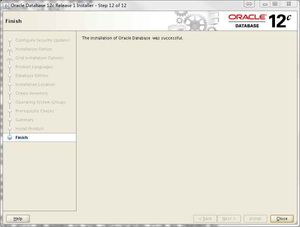
Task: Select the Finish step in sidebar
Action: point(40,137)
